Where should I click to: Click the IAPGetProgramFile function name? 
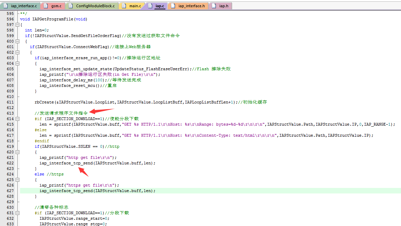[x=53, y=19]
